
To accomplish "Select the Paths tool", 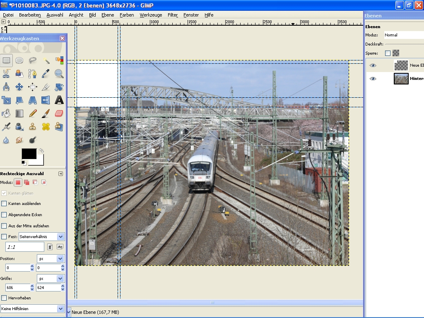I will 32,74.
